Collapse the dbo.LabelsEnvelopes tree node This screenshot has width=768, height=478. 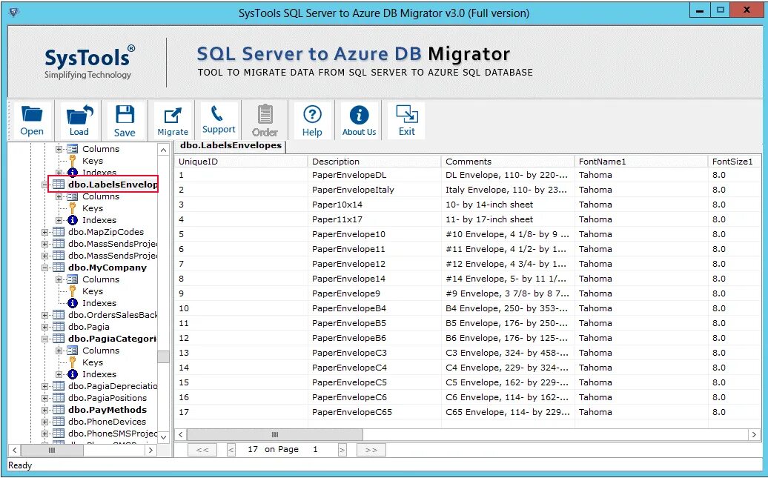click(44, 185)
